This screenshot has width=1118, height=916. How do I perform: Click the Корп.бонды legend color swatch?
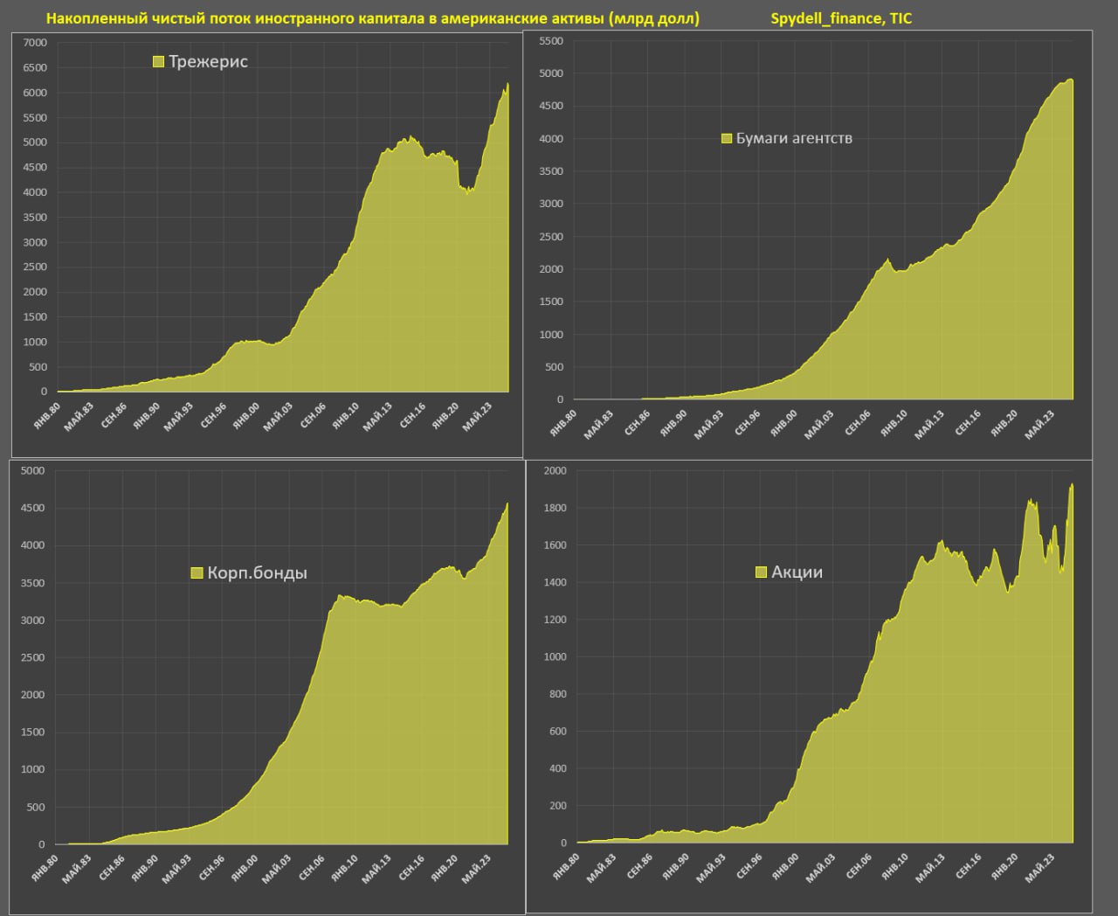tap(197, 573)
